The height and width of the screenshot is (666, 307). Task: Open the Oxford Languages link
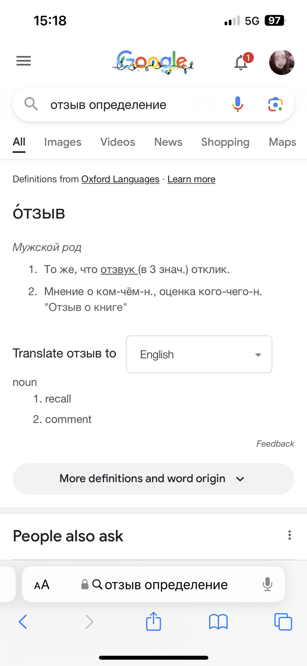120,179
